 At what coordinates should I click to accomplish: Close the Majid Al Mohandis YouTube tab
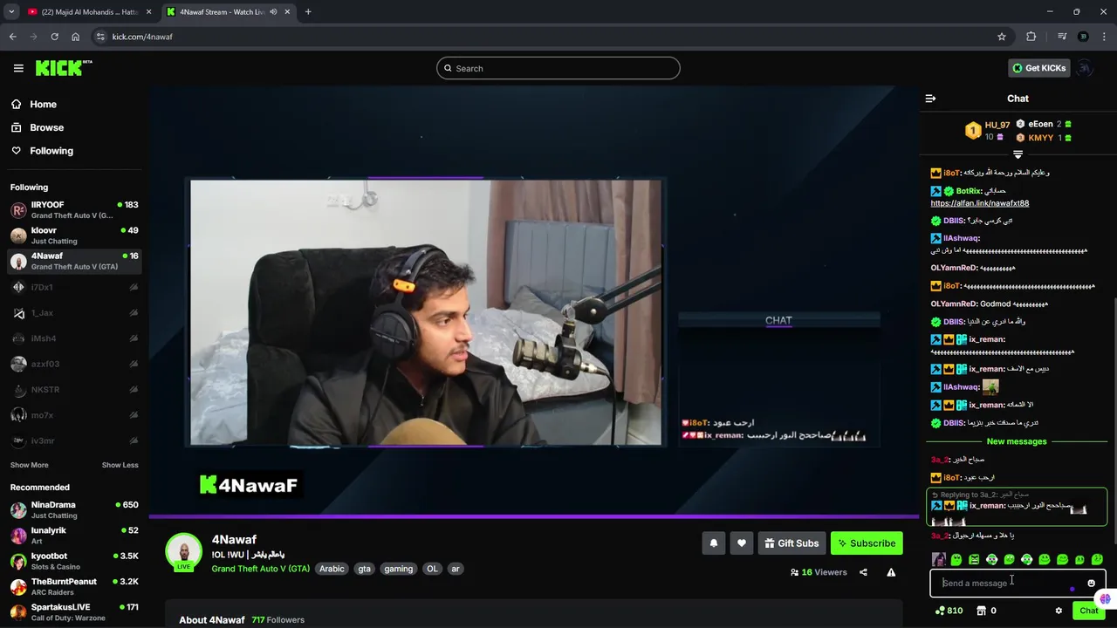(148, 11)
